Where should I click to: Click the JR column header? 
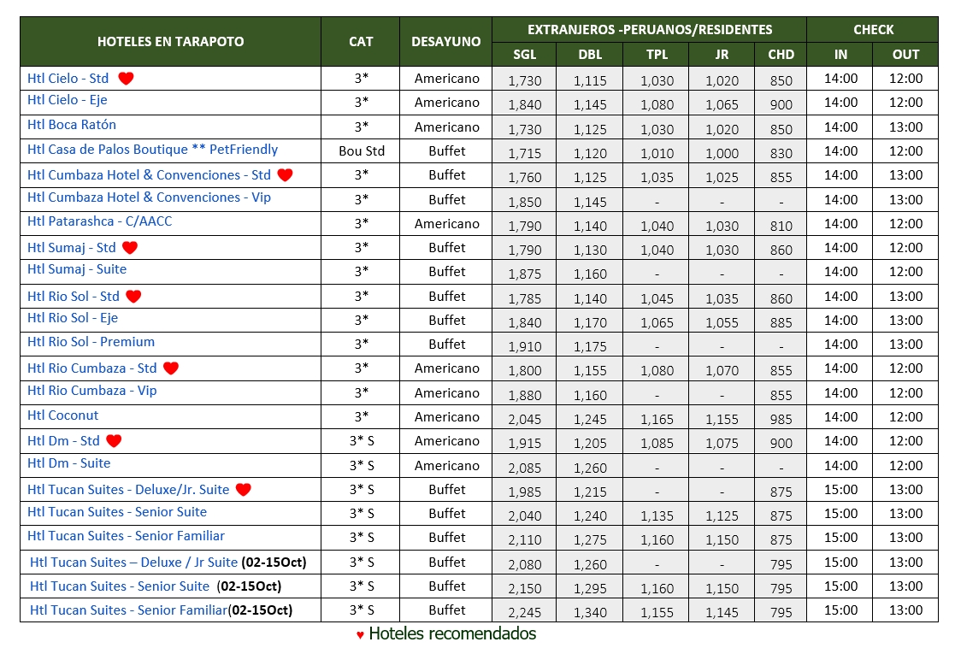coord(722,54)
